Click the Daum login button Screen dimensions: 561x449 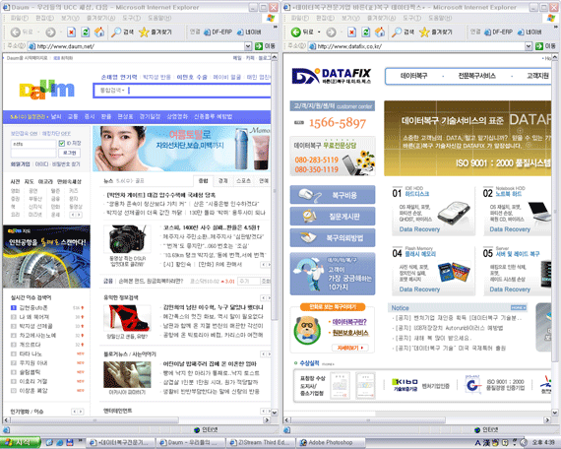coord(70,153)
